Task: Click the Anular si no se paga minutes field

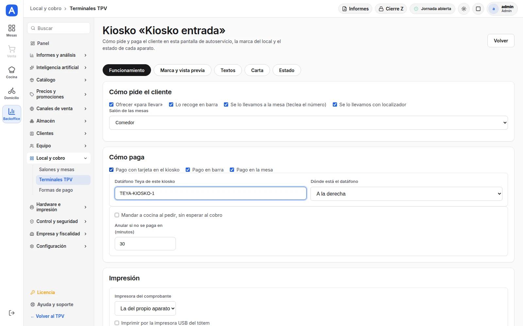Action: coord(145,244)
